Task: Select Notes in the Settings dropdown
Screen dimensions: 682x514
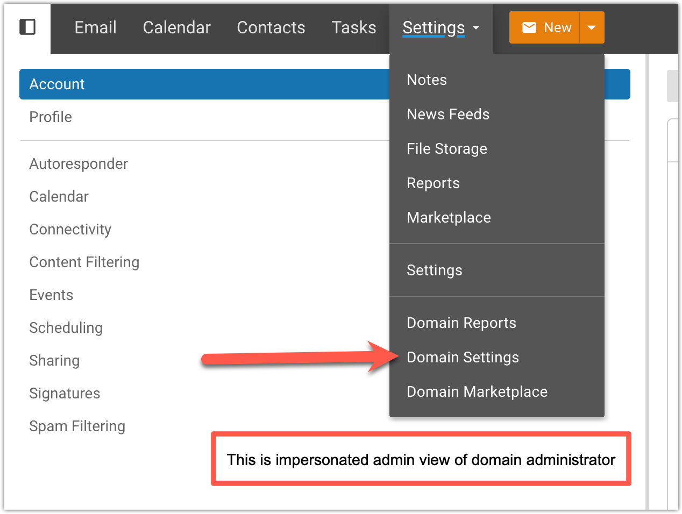Action: click(427, 80)
